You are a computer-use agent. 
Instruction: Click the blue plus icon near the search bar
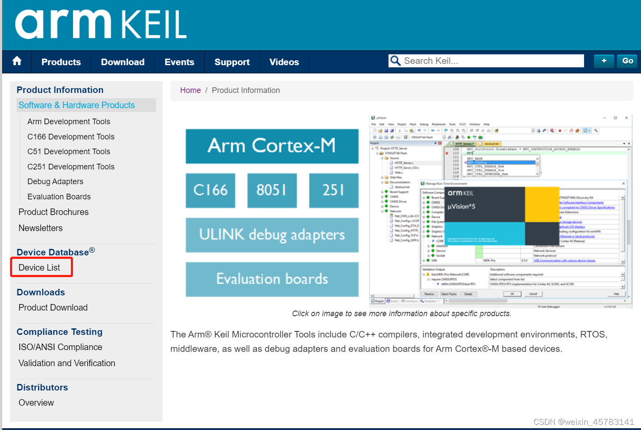pyautogui.click(x=604, y=61)
